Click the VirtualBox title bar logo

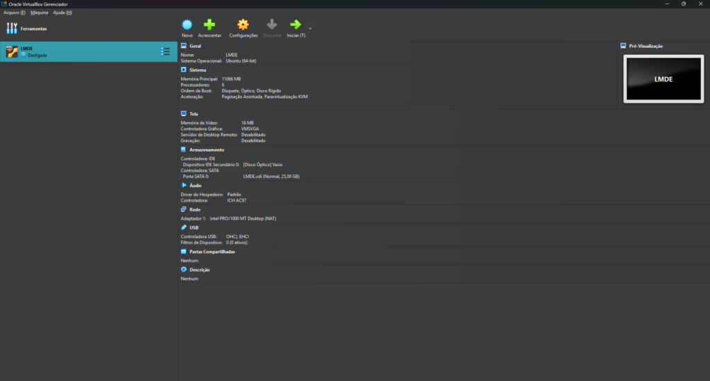point(4,4)
